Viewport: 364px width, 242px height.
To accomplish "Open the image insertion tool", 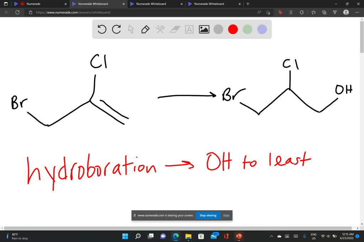I will coord(203,29).
